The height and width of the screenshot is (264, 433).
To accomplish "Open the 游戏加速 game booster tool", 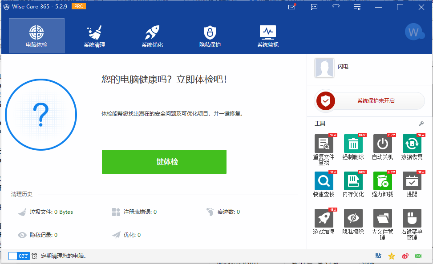I will coord(324,219).
